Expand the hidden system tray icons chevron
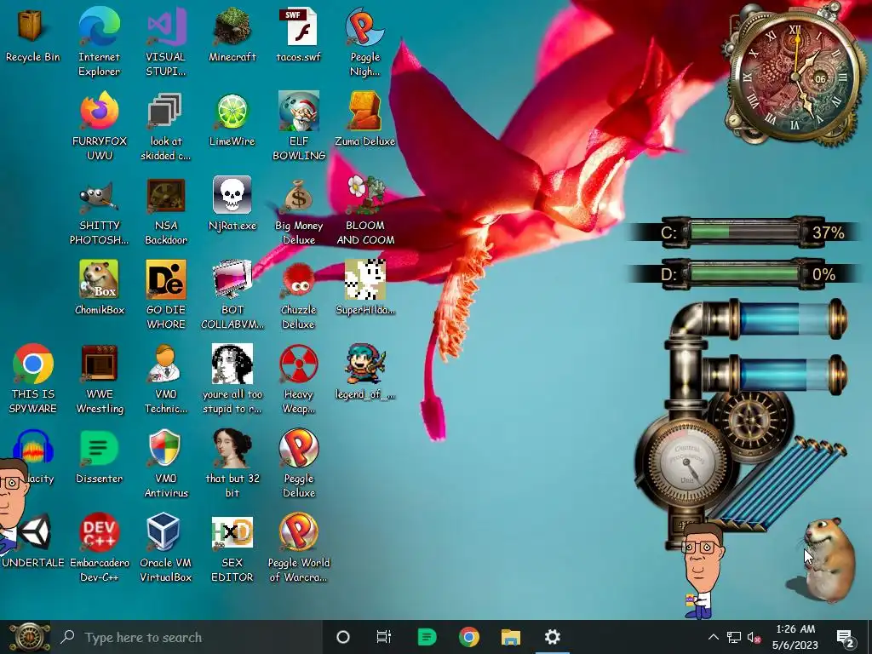Image resolution: width=872 pixels, height=654 pixels. 714,637
